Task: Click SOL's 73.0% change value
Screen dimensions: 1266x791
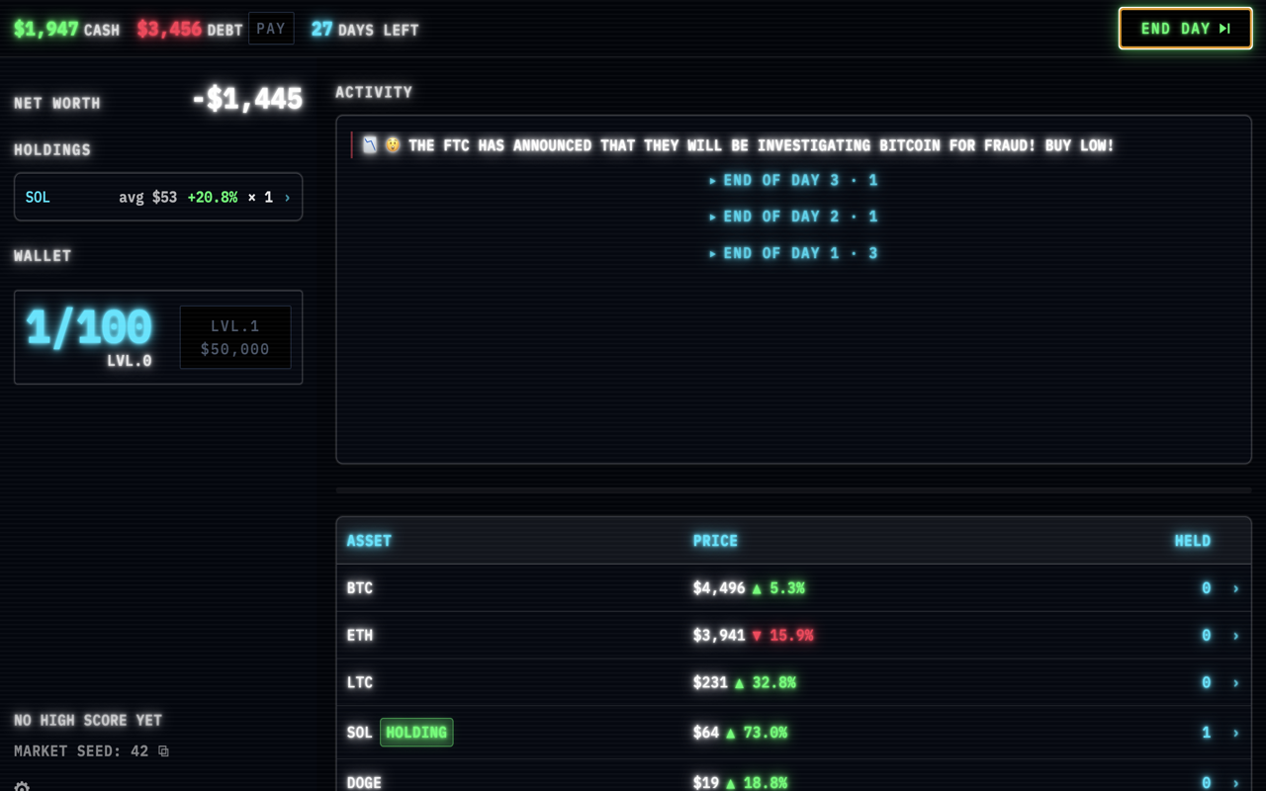Action: click(765, 733)
